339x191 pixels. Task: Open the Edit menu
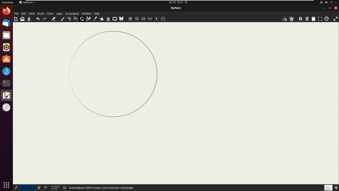point(23,14)
